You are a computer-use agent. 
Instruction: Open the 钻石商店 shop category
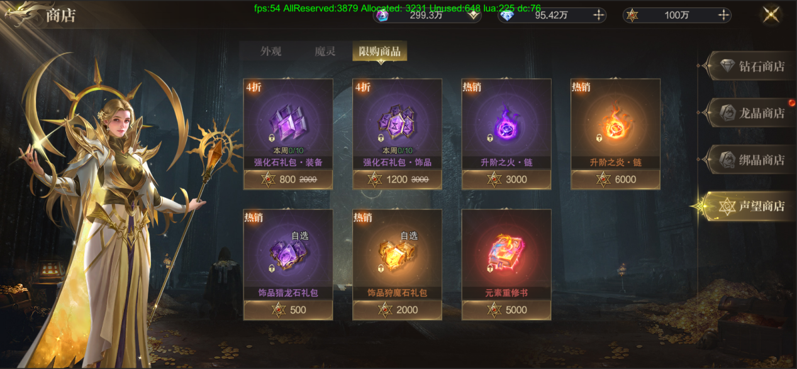pos(750,66)
